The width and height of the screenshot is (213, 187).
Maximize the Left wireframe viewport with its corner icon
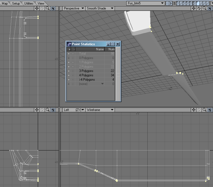210,110
